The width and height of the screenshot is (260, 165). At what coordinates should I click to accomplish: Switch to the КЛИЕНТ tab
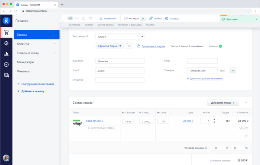(89, 25)
